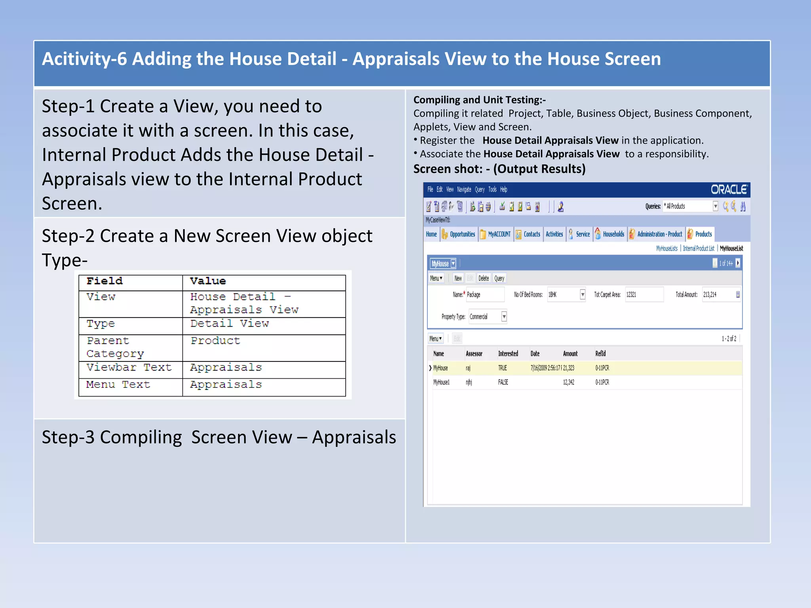Click the second yellow clipboard list icon
The image size is (811, 608).
520,206
